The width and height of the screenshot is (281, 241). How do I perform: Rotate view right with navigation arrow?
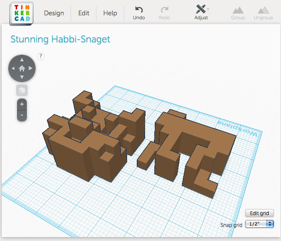point(30,68)
